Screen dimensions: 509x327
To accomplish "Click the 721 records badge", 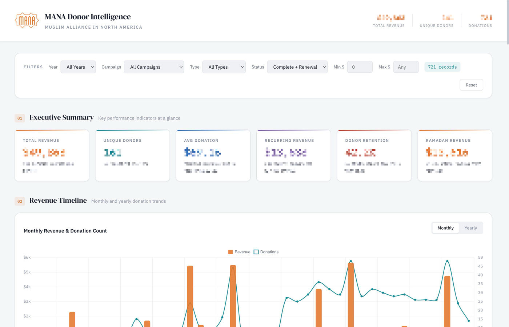I will pos(442,67).
